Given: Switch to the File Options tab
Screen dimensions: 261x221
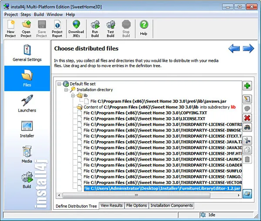Looking at the screenshot, I should (x=137, y=205).
